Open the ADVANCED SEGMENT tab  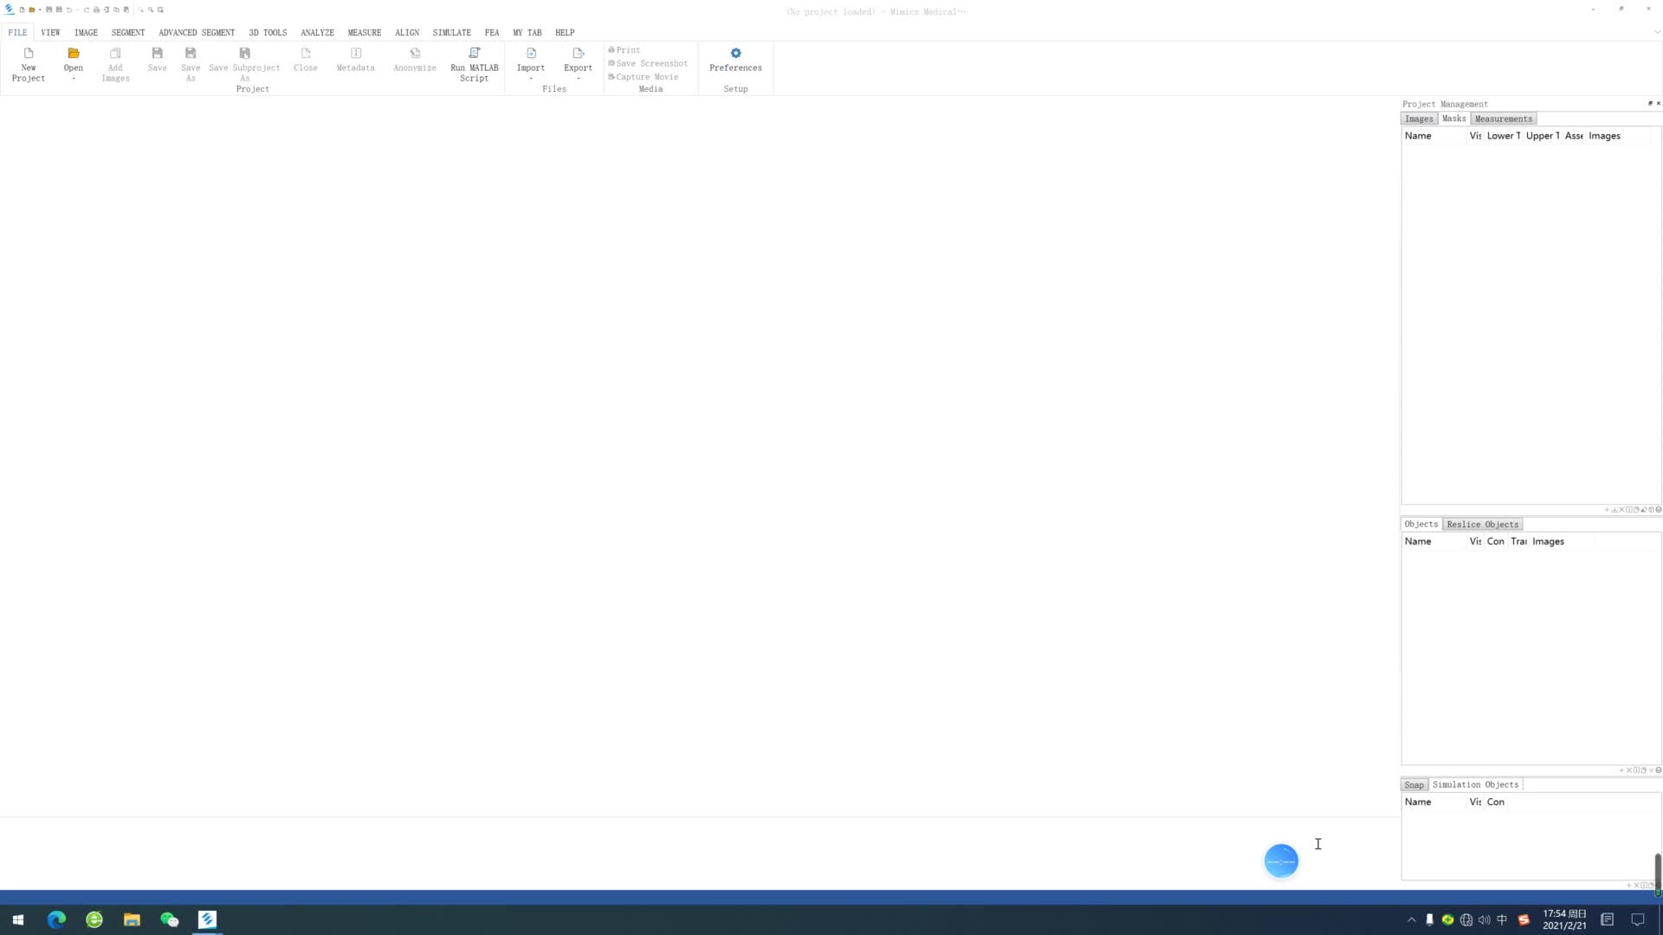point(197,33)
